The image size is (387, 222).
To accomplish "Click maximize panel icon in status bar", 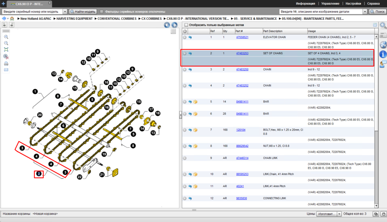I will pyautogui.click(x=384, y=214).
